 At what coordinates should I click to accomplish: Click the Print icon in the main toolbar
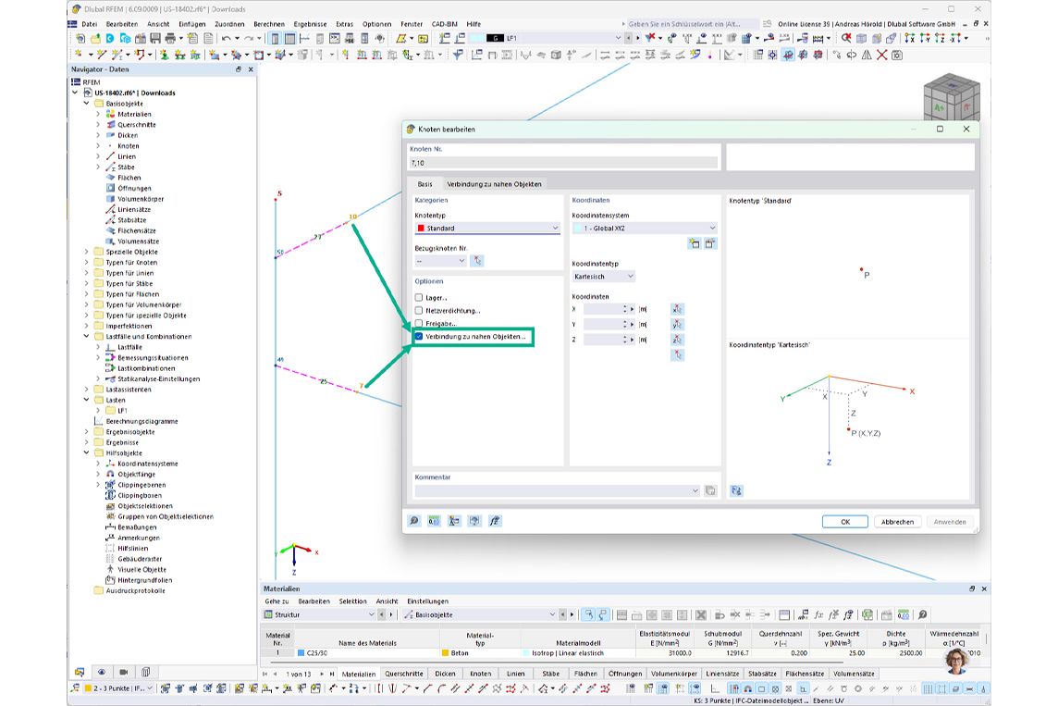pos(171,39)
